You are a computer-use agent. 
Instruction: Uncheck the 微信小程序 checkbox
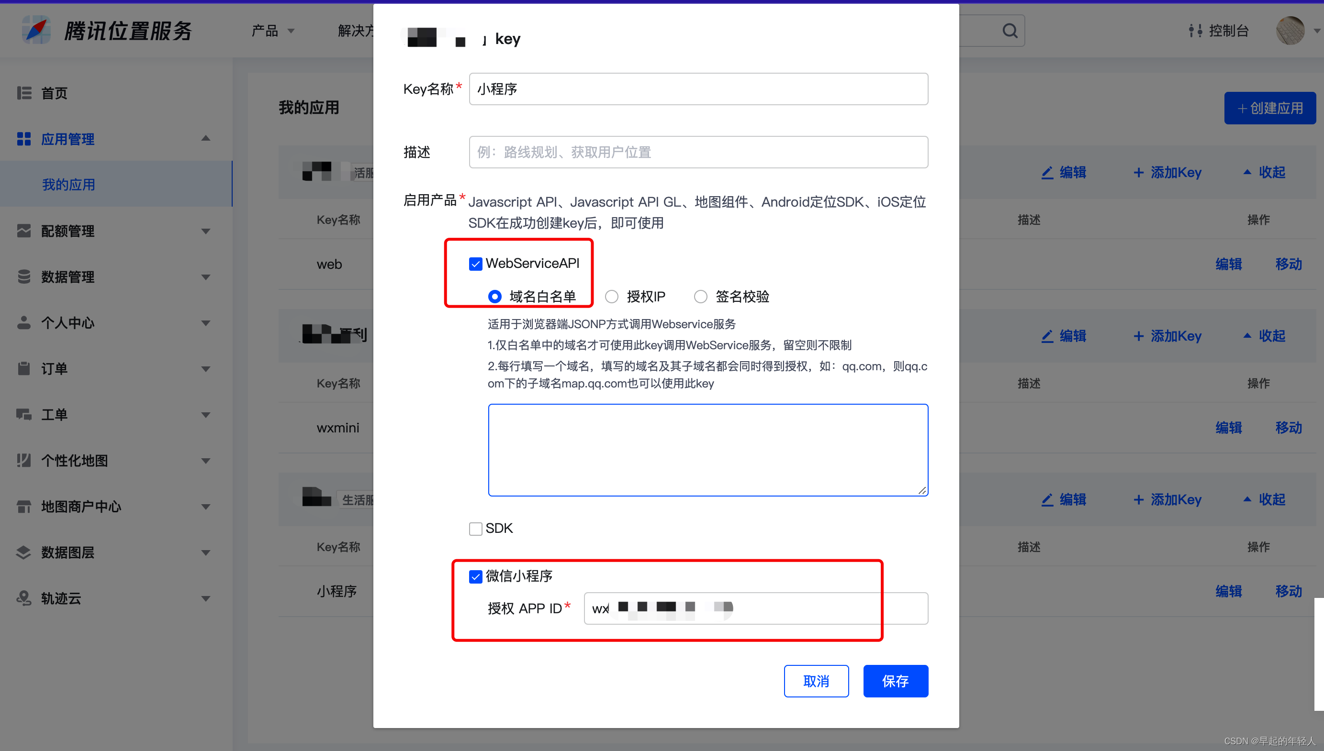pos(475,576)
